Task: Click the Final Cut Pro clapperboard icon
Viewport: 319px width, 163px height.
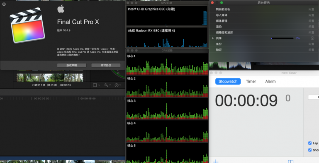Action: point(27,25)
